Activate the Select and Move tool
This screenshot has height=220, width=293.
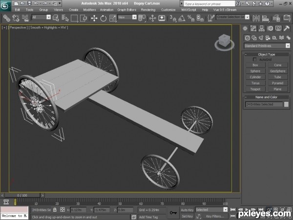(x=94, y=18)
